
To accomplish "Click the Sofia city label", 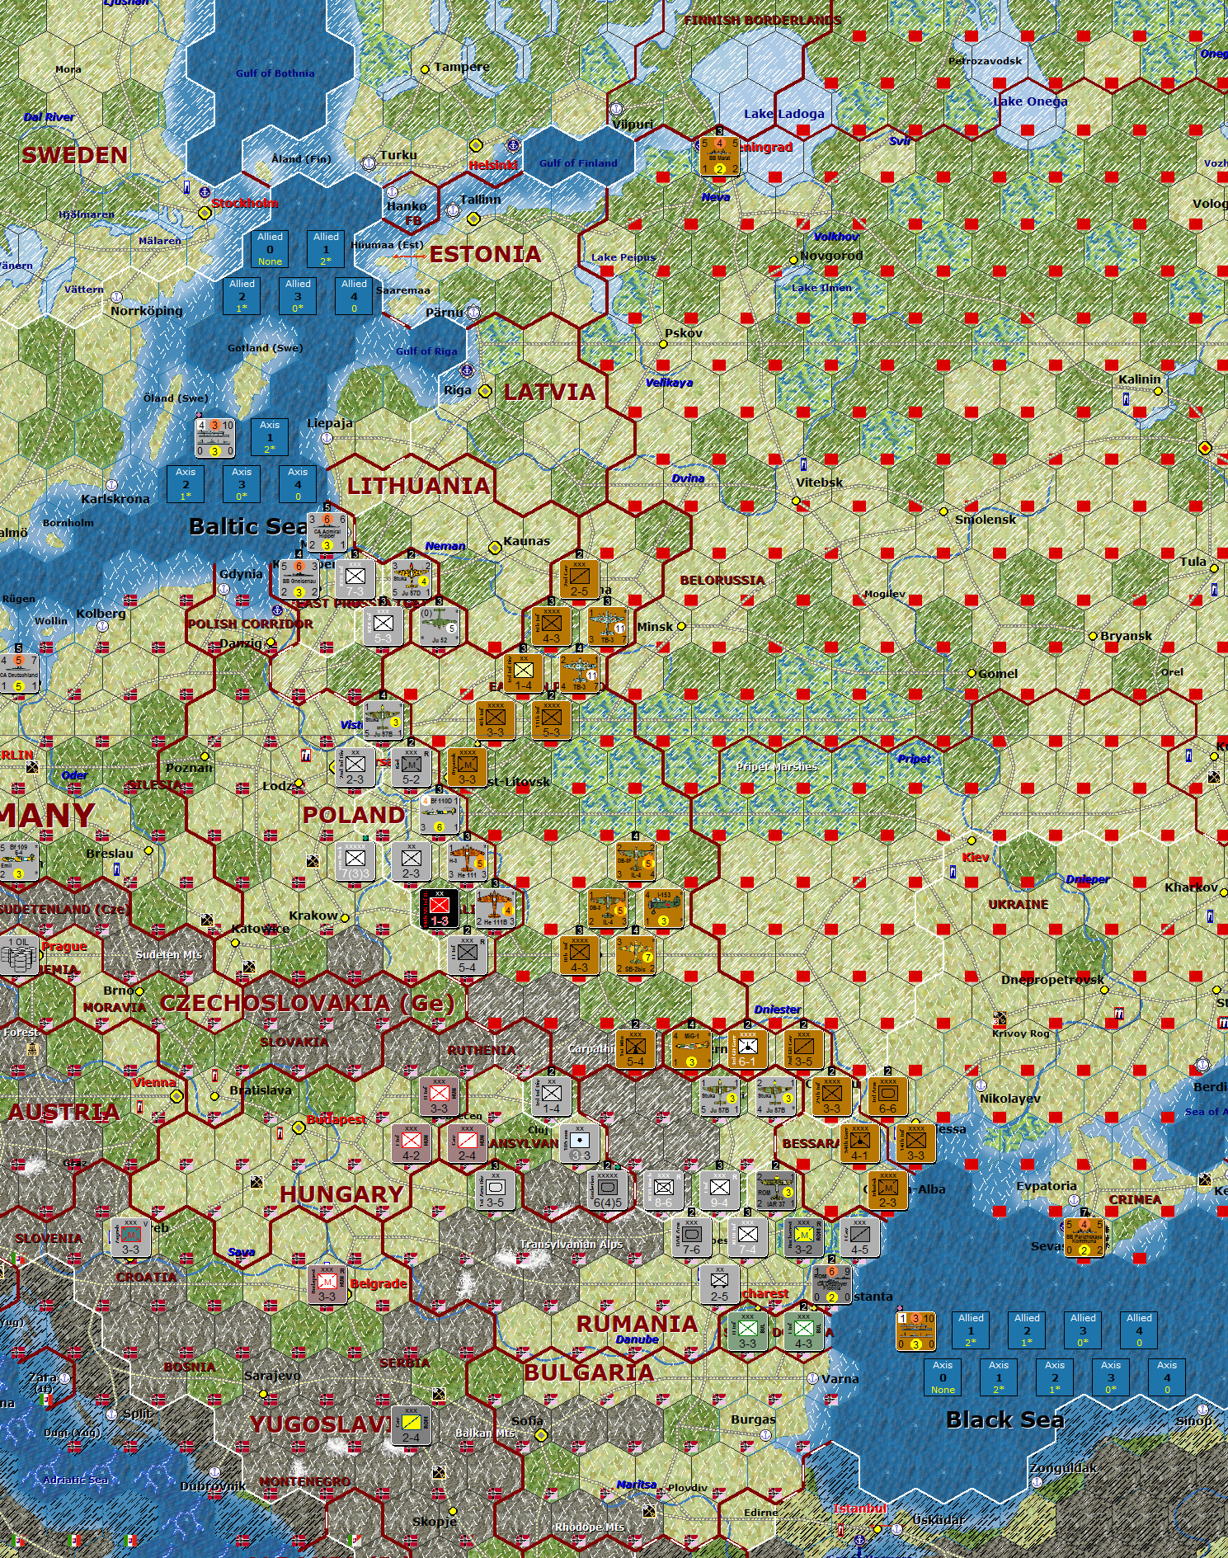I will [527, 1420].
